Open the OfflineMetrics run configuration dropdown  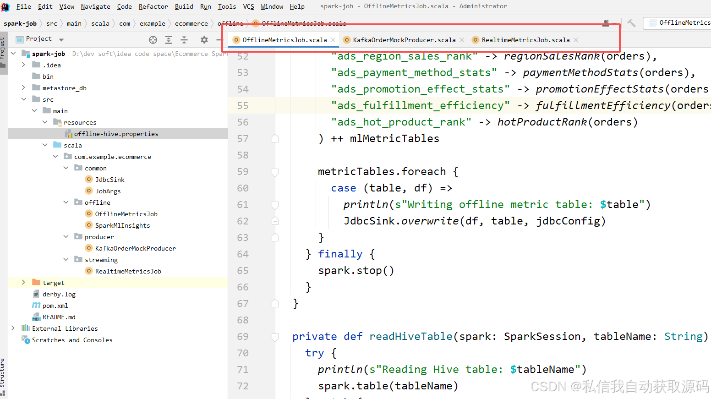[679, 23]
